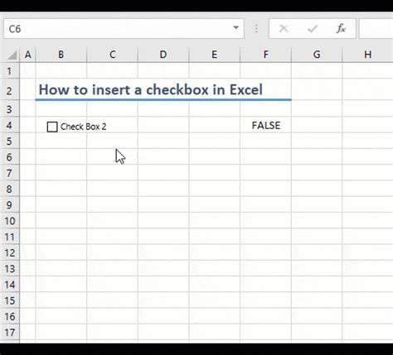Click the Name Box showing C6
This screenshot has height=355, width=393.
pyautogui.click(x=124, y=29)
